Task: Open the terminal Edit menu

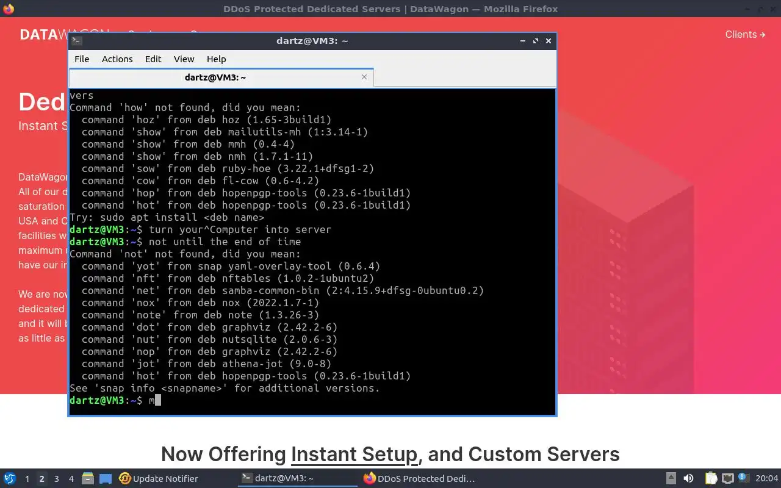Action: [x=153, y=59]
